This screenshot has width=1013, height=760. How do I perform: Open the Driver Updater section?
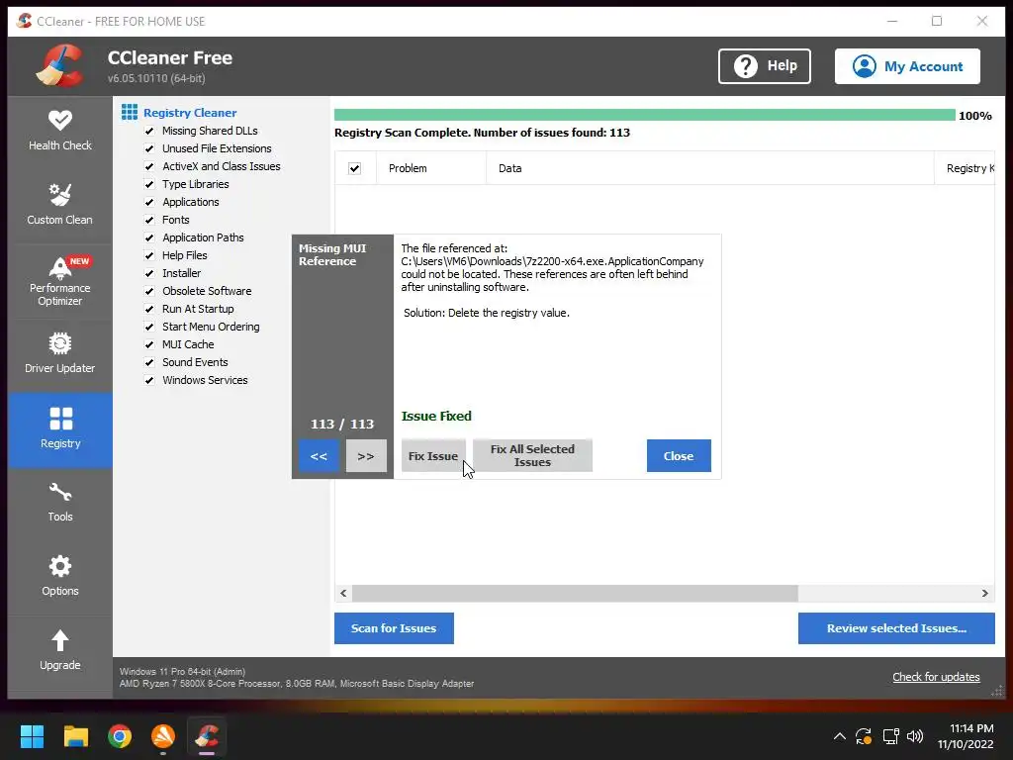[x=60, y=353]
